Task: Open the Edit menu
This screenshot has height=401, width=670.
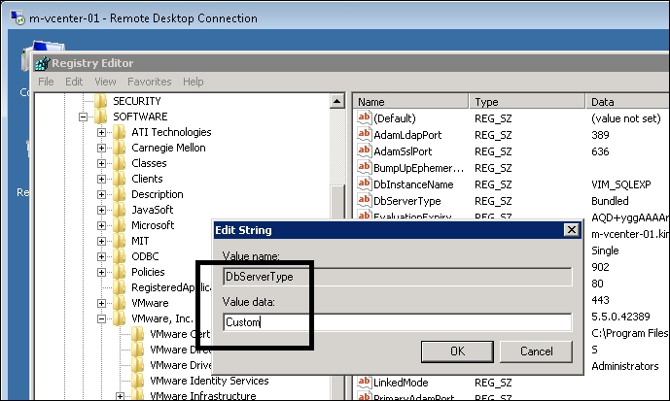Action: [x=74, y=82]
